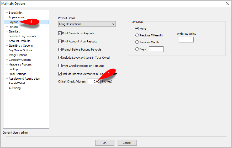Open AI Pricing options
This screenshot has height=148, width=232.
(15, 88)
